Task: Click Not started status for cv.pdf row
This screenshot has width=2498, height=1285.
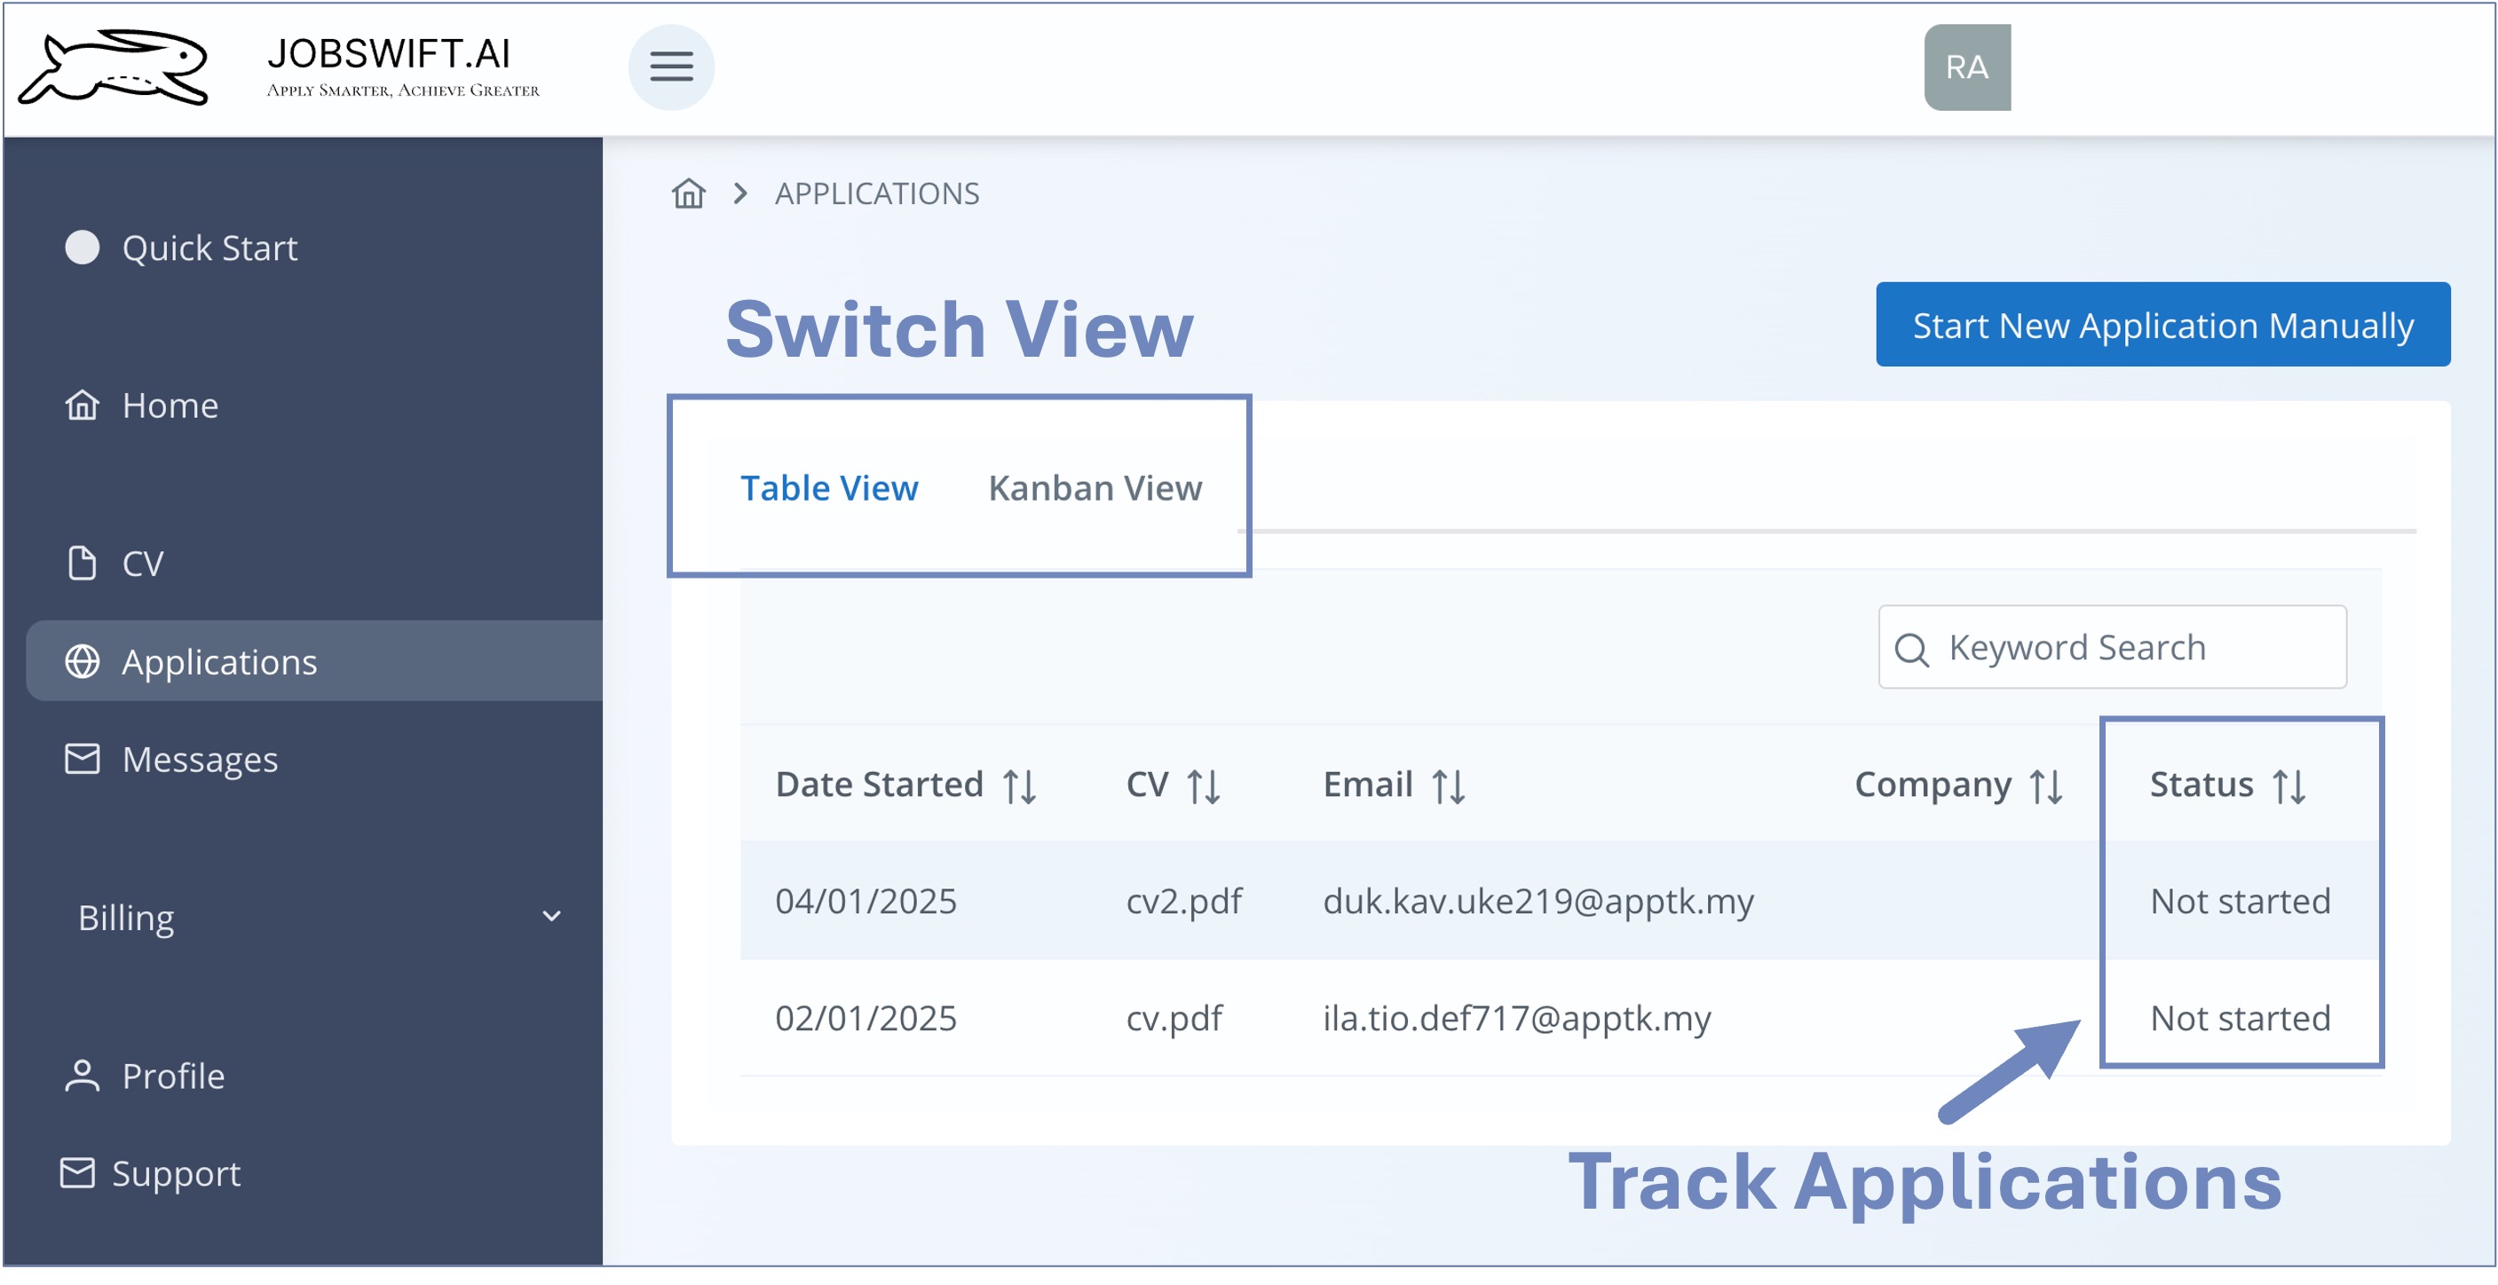Action: click(2240, 1019)
